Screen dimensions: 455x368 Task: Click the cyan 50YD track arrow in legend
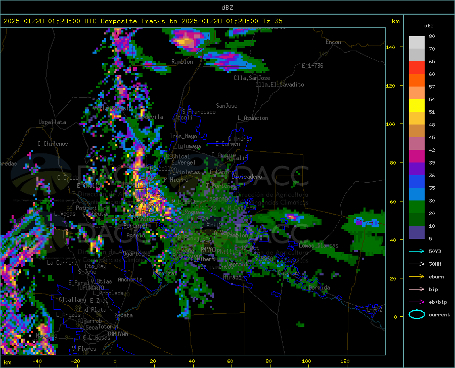[x=417, y=251]
